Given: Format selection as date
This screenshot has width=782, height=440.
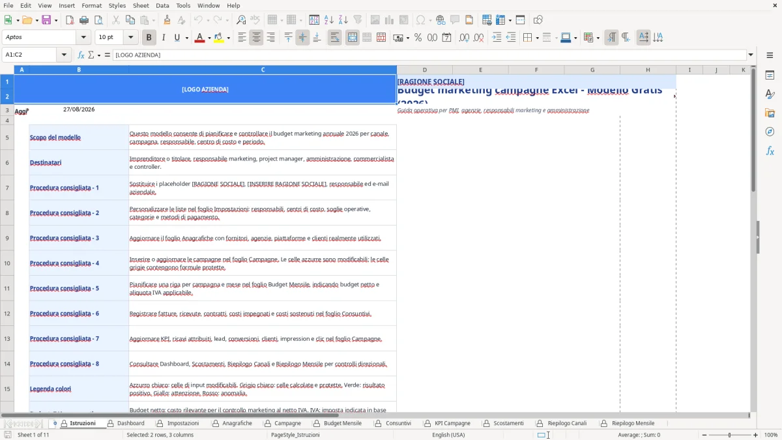Looking at the screenshot, I should 446,38.
